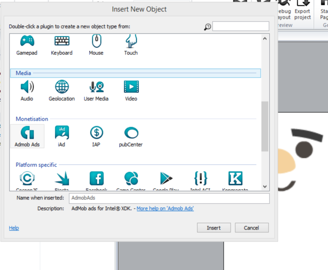Click the plugin search box
This screenshot has width=328, height=270.
click(x=241, y=27)
